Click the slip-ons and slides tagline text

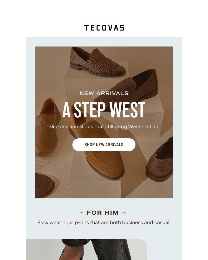click(x=104, y=127)
